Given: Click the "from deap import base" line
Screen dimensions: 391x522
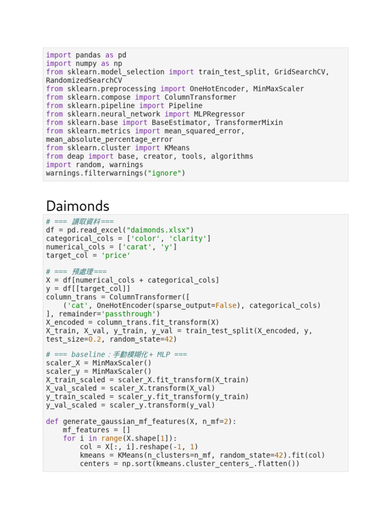Looking at the screenshot, I should (149, 156).
